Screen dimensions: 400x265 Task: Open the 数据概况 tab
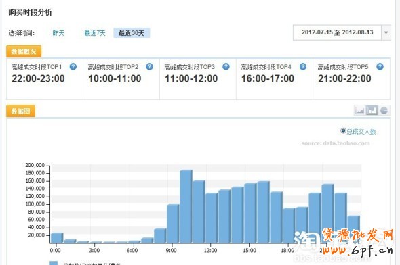24,51
